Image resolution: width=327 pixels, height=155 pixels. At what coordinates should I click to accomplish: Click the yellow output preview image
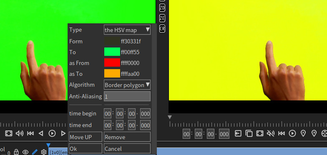tap(248, 50)
